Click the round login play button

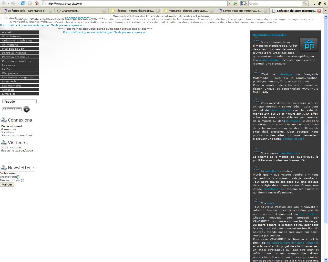[26, 109]
